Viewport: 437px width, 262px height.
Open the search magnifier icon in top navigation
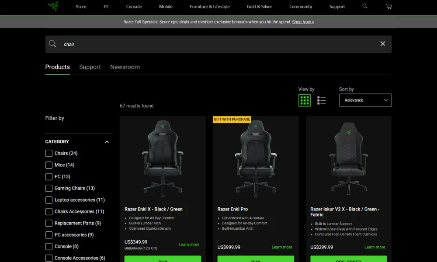pyautogui.click(x=365, y=7)
